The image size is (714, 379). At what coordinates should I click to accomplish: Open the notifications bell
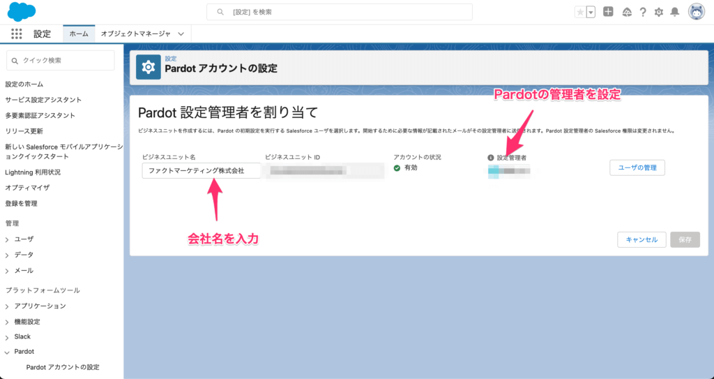(x=674, y=12)
